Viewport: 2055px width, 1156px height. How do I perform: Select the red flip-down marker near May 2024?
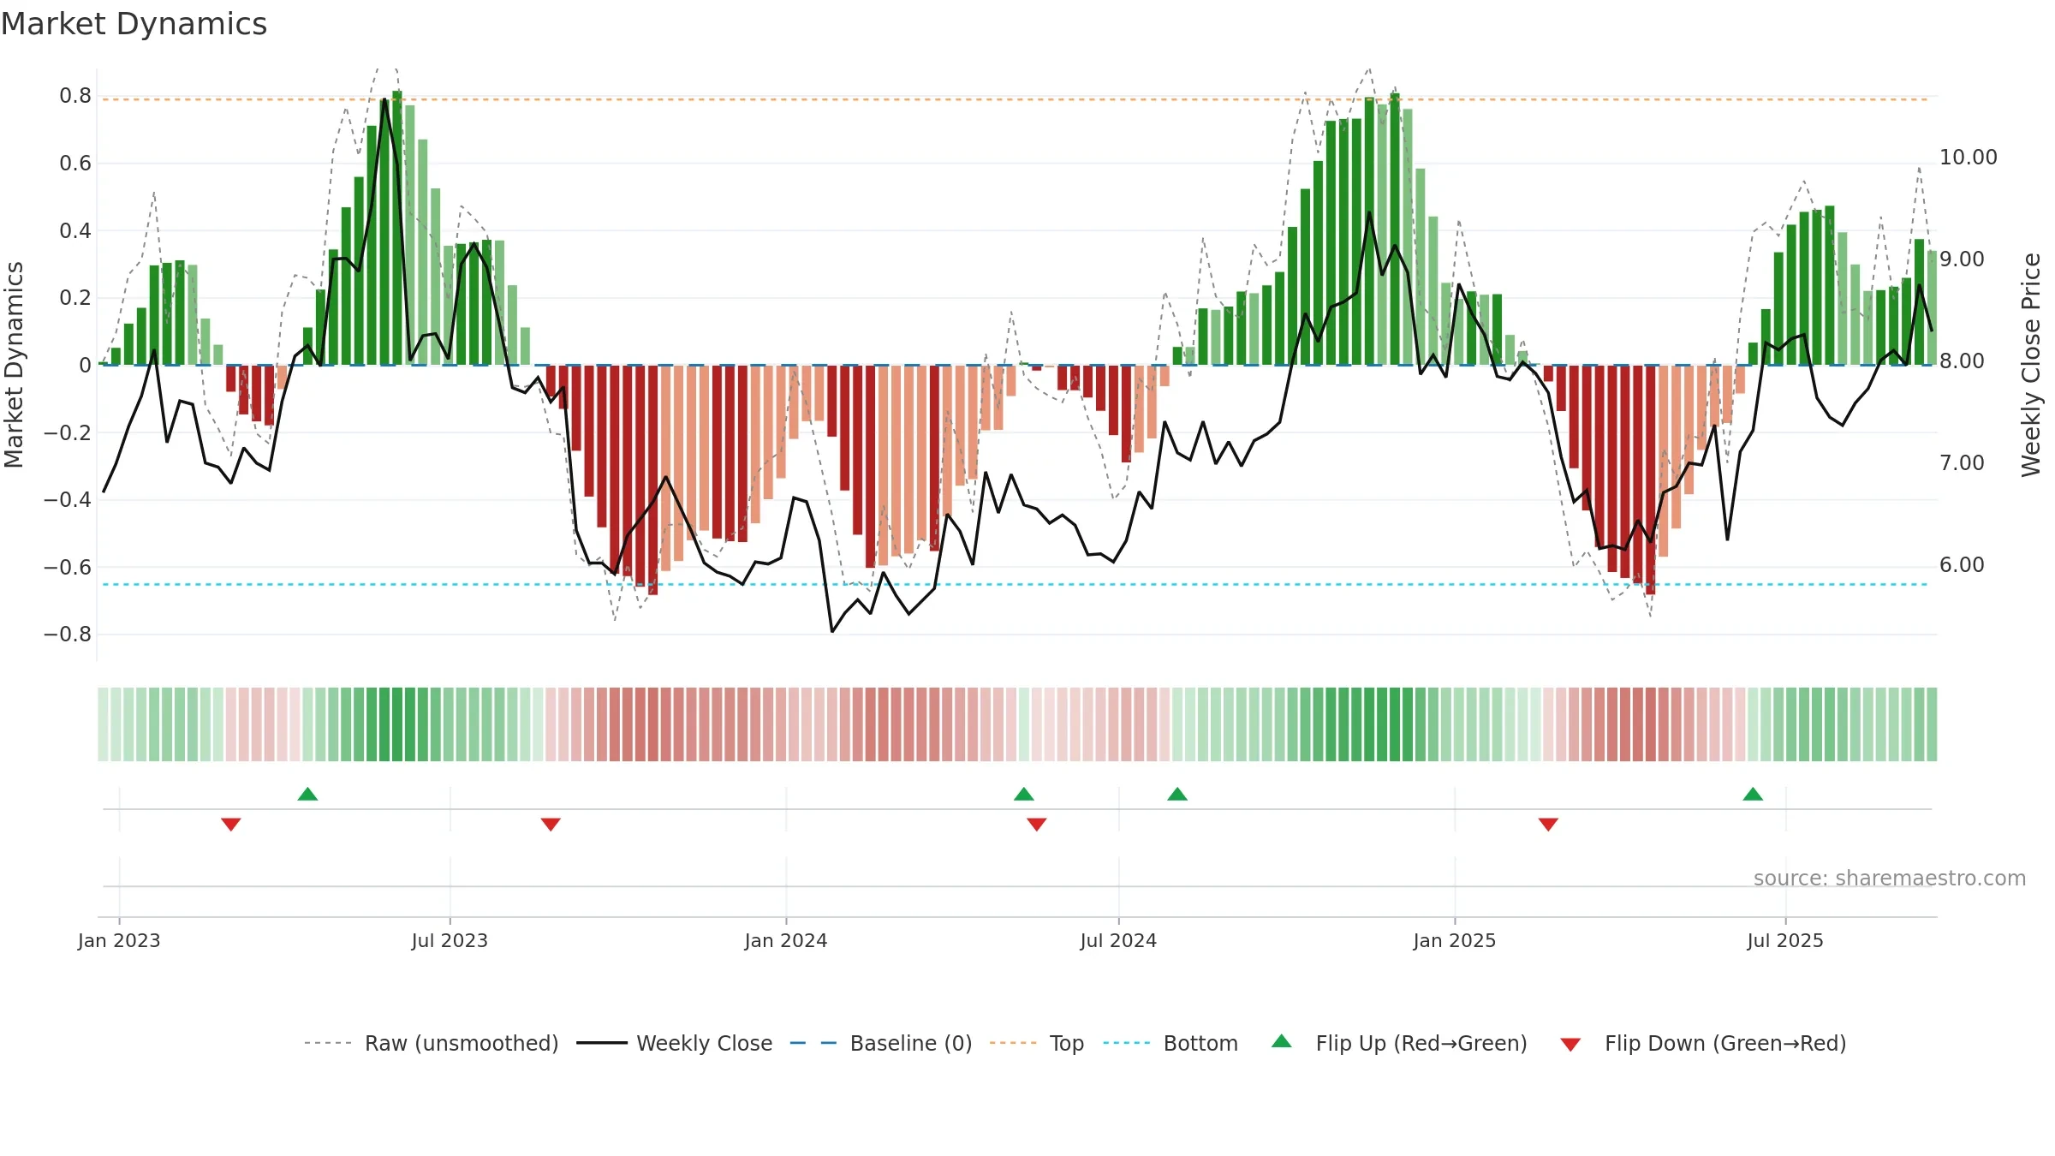pyautogui.click(x=1037, y=824)
